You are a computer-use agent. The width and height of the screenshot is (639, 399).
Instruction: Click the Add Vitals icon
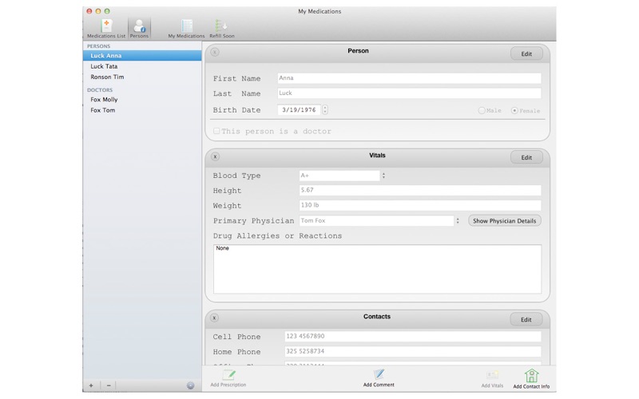coord(492,375)
